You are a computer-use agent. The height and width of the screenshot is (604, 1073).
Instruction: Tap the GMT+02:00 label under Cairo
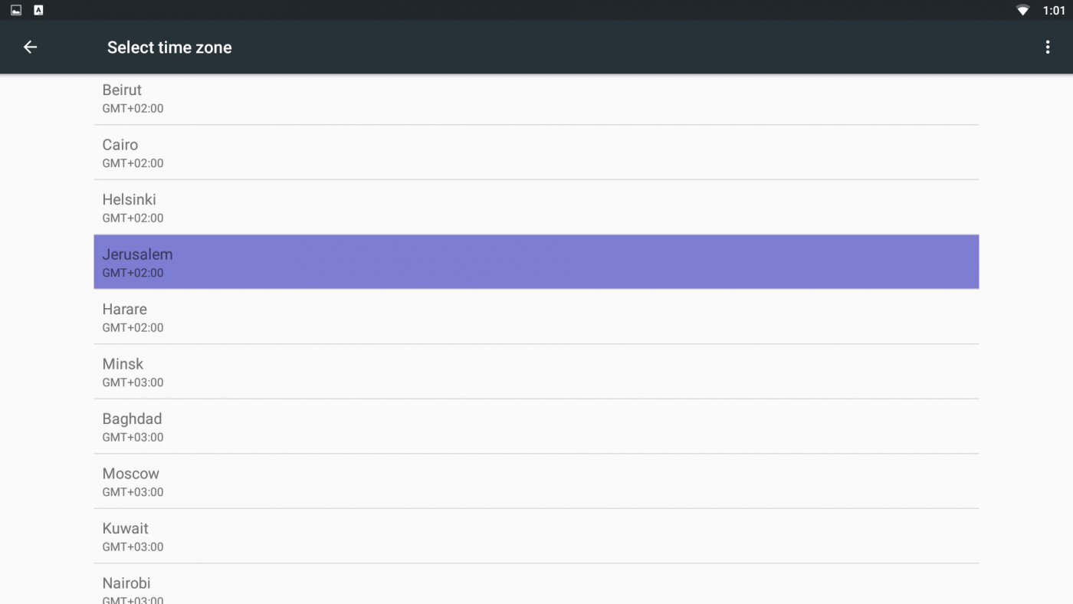pyautogui.click(x=133, y=163)
